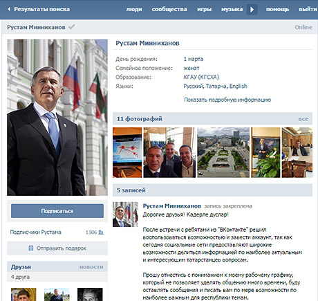Viewport: 318px width, 301px height.
Task: Click the back arrow beside Результаты поиска
Action: click(9, 9)
